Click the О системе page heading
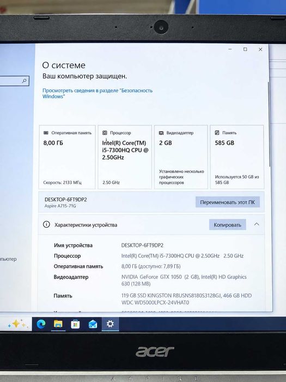Screen dimensions: 286x382 pyautogui.click(x=64, y=65)
